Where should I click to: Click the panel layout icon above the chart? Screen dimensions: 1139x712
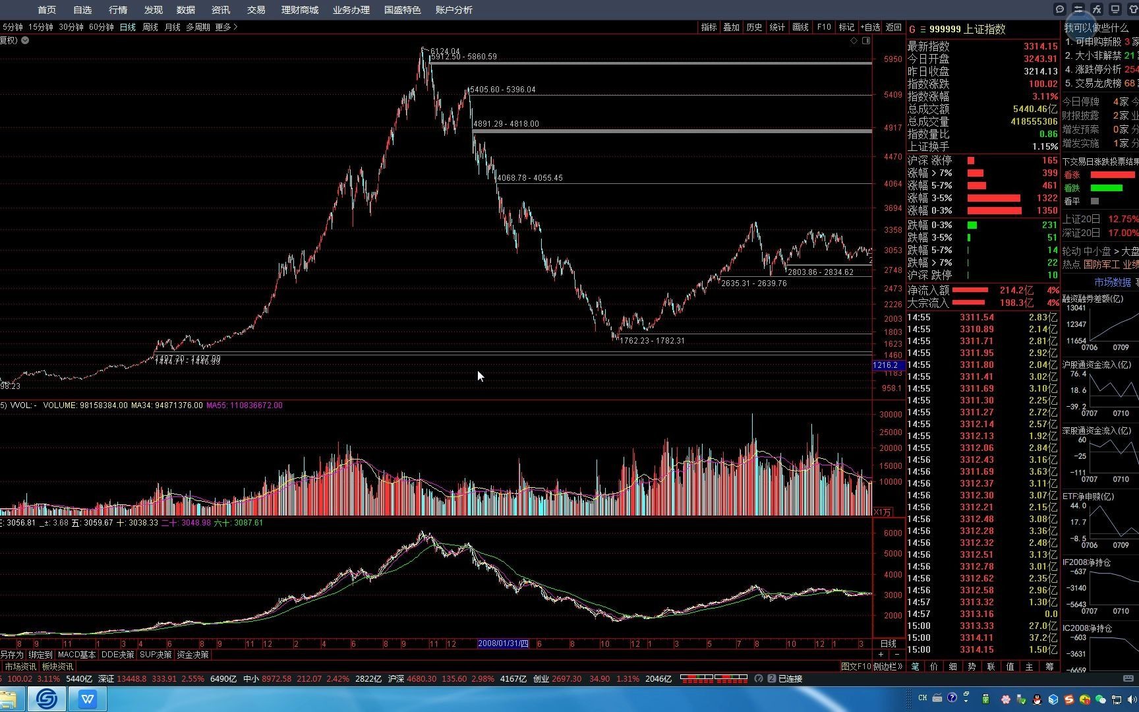click(866, 41)
